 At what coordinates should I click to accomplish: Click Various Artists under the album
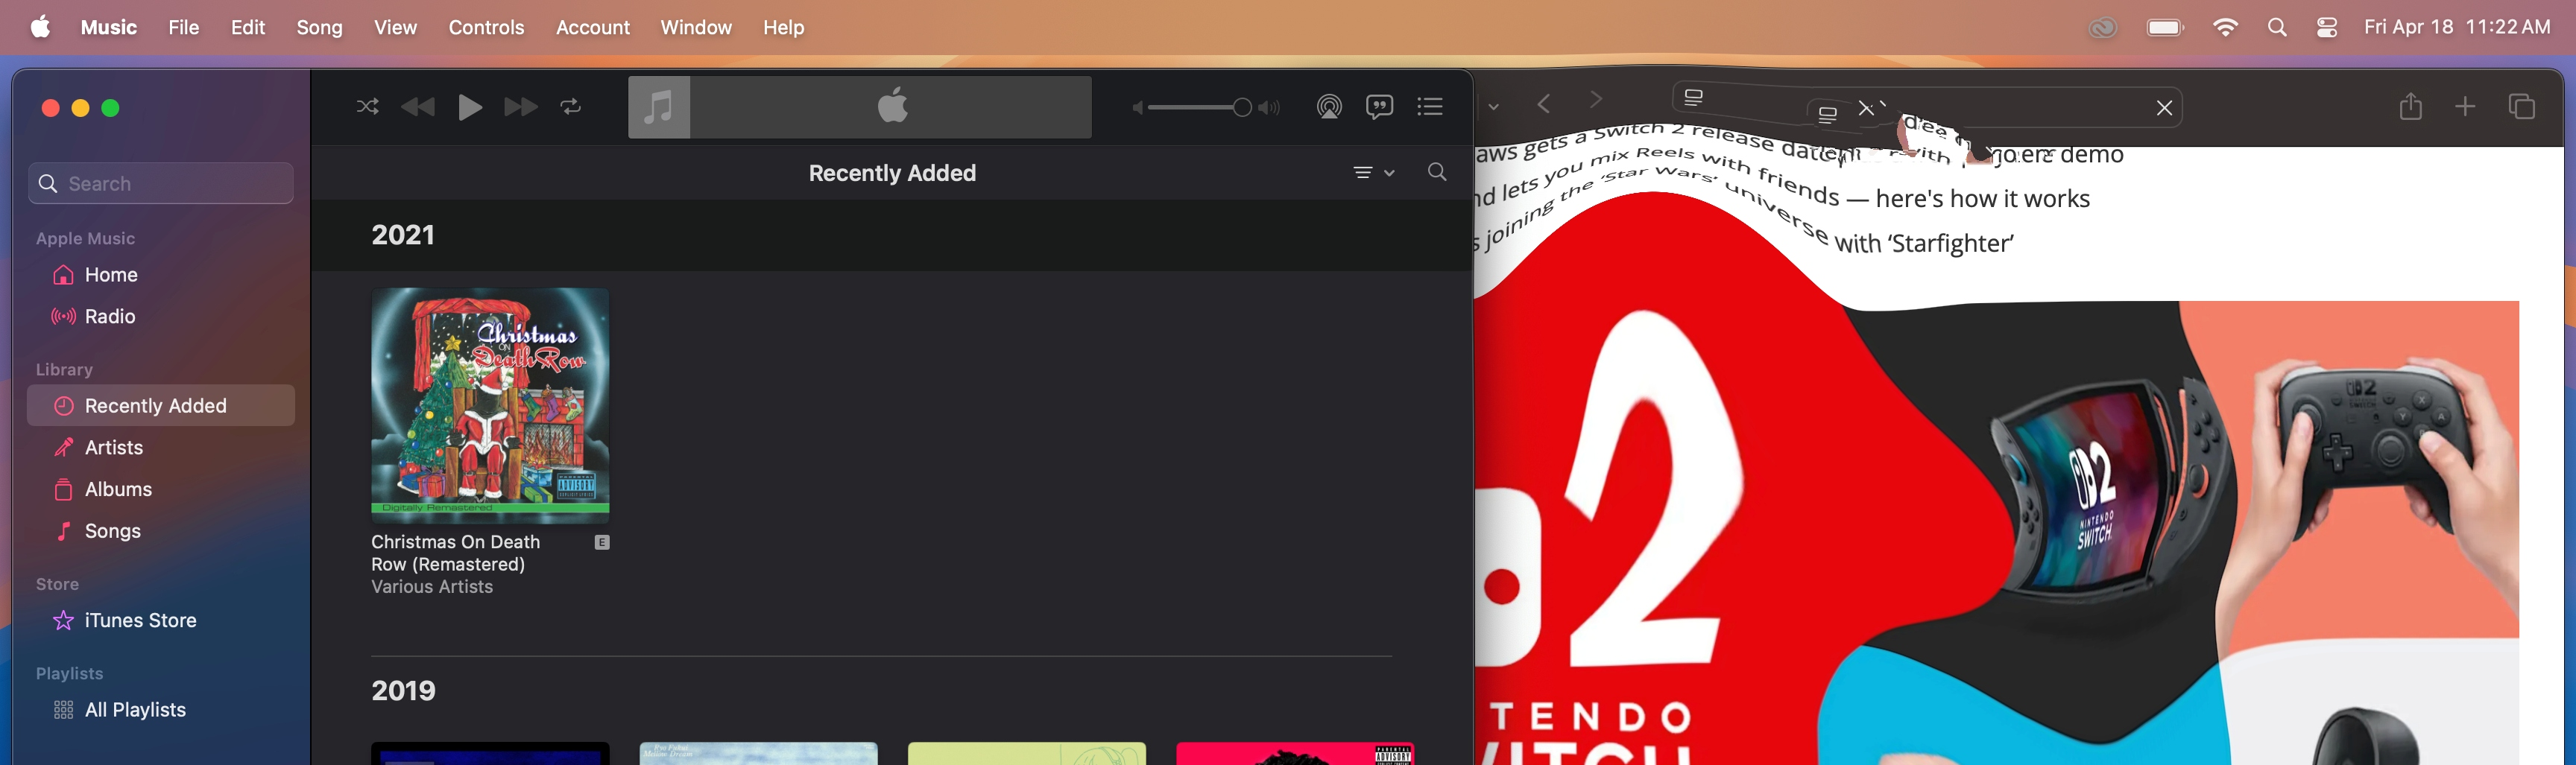click(432, 587)
